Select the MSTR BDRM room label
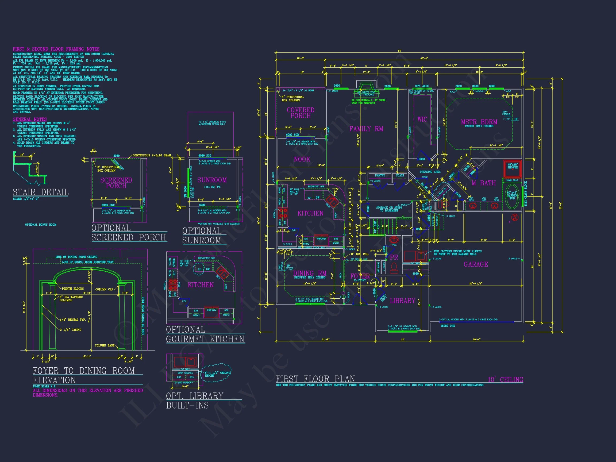 [x=479, y=122]
